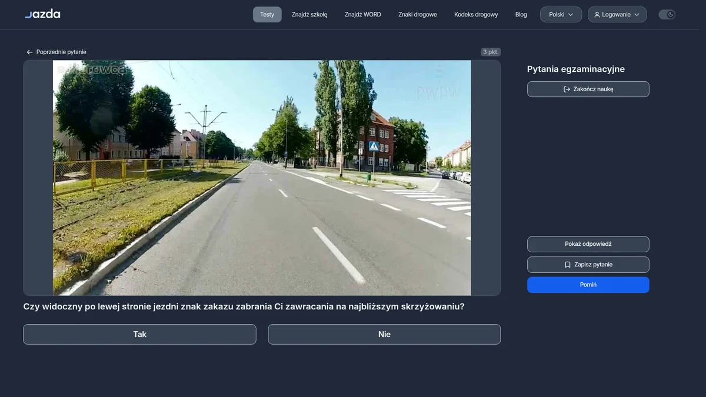Save question with Zapisz pytanie
Image resolution: width=706 pixels, height=397 pixels.
pos(588,265)
